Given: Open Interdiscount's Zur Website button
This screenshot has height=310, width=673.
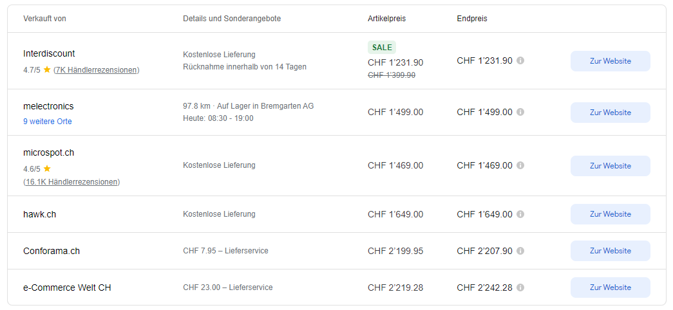Looking at the screenshot, I should point(610,61).
